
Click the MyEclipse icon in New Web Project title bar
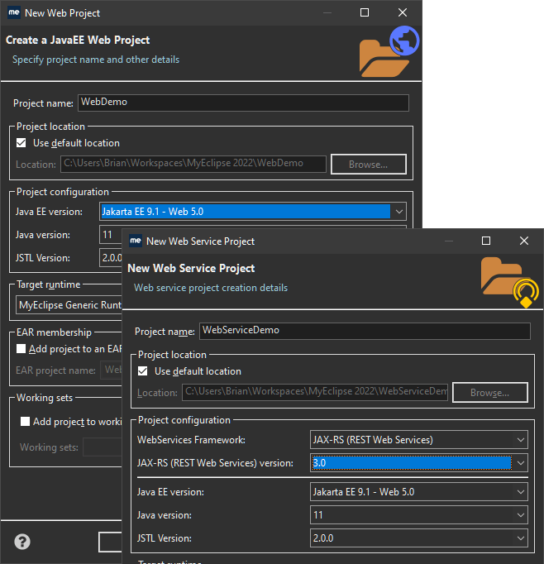(14, 12)
